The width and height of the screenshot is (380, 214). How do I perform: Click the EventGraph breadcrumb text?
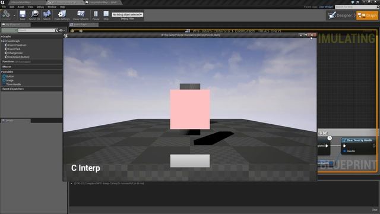point(245,31)
